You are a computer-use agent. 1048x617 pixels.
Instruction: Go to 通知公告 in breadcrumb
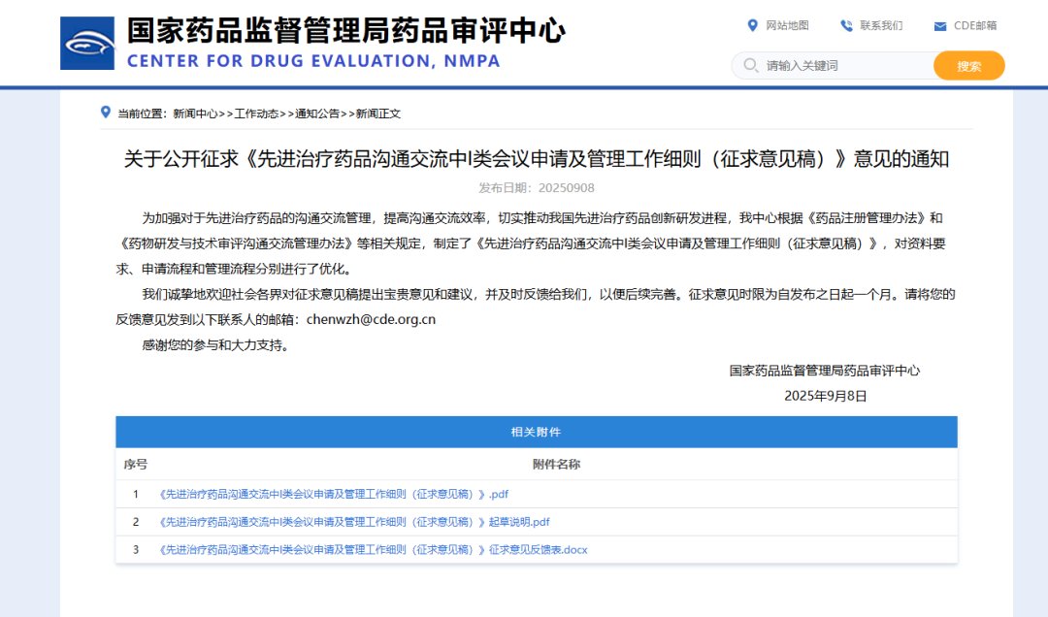(x=316, y=114)
